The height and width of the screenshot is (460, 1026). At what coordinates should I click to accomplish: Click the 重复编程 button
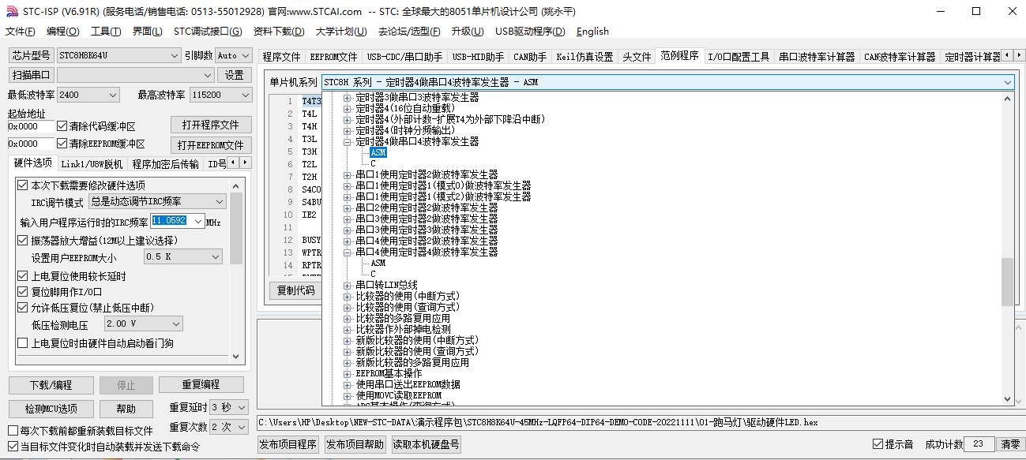tap(201, 384)
